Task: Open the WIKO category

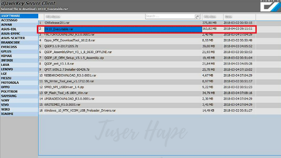Action: tap(19, 109)
